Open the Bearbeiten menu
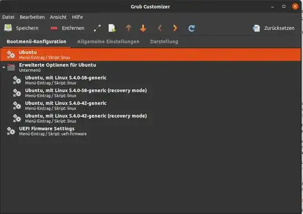 [x=32, y=17]
